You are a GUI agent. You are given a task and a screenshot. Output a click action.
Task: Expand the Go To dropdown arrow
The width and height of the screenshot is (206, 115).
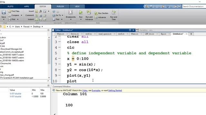click(62, 15)
